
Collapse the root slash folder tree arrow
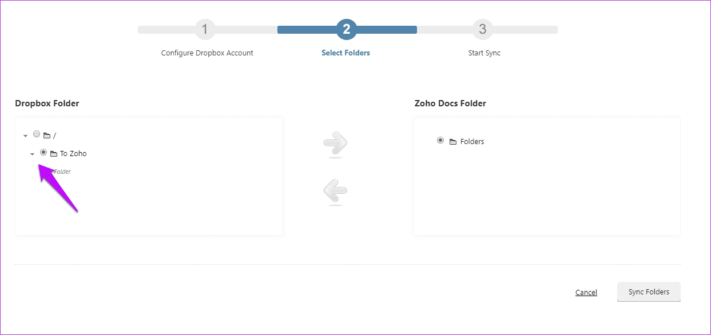pyautogui.click(x=25, y=136)
